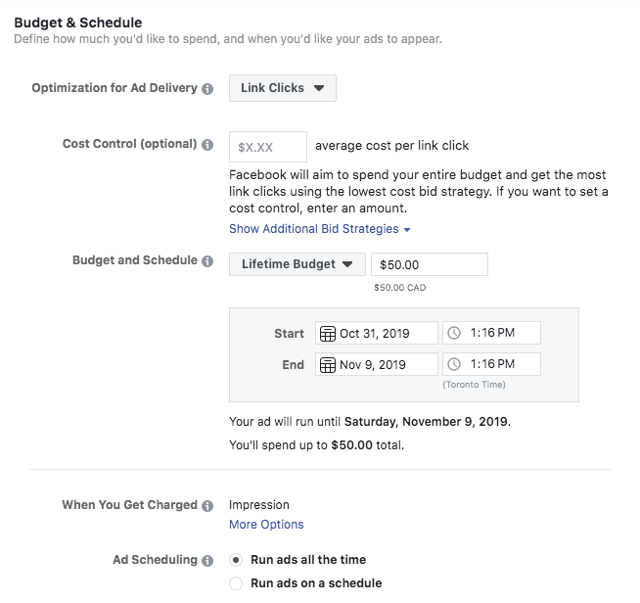Click the Nov 9, 2019 end date field

click(x=386, y=365)
